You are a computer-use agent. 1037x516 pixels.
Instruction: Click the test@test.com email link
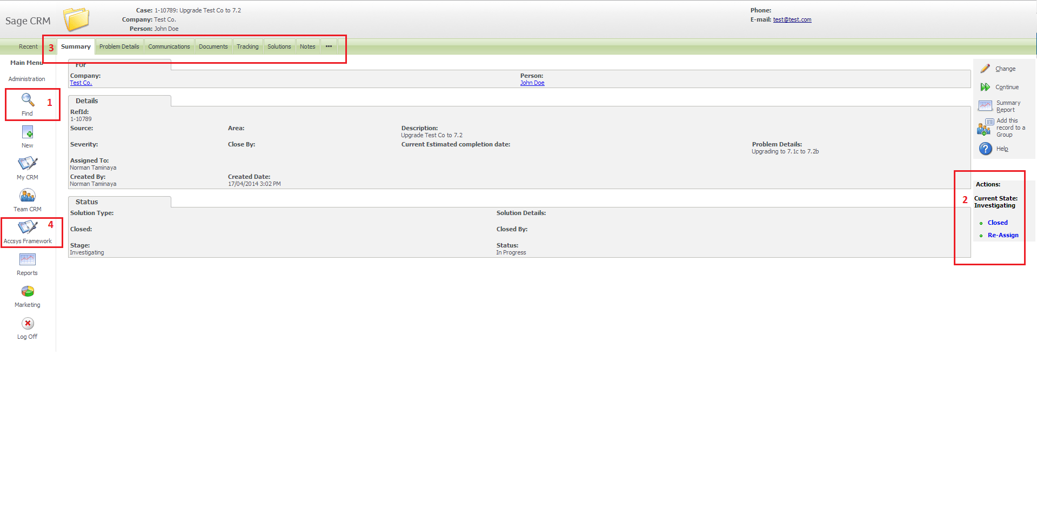coord(792,20)
